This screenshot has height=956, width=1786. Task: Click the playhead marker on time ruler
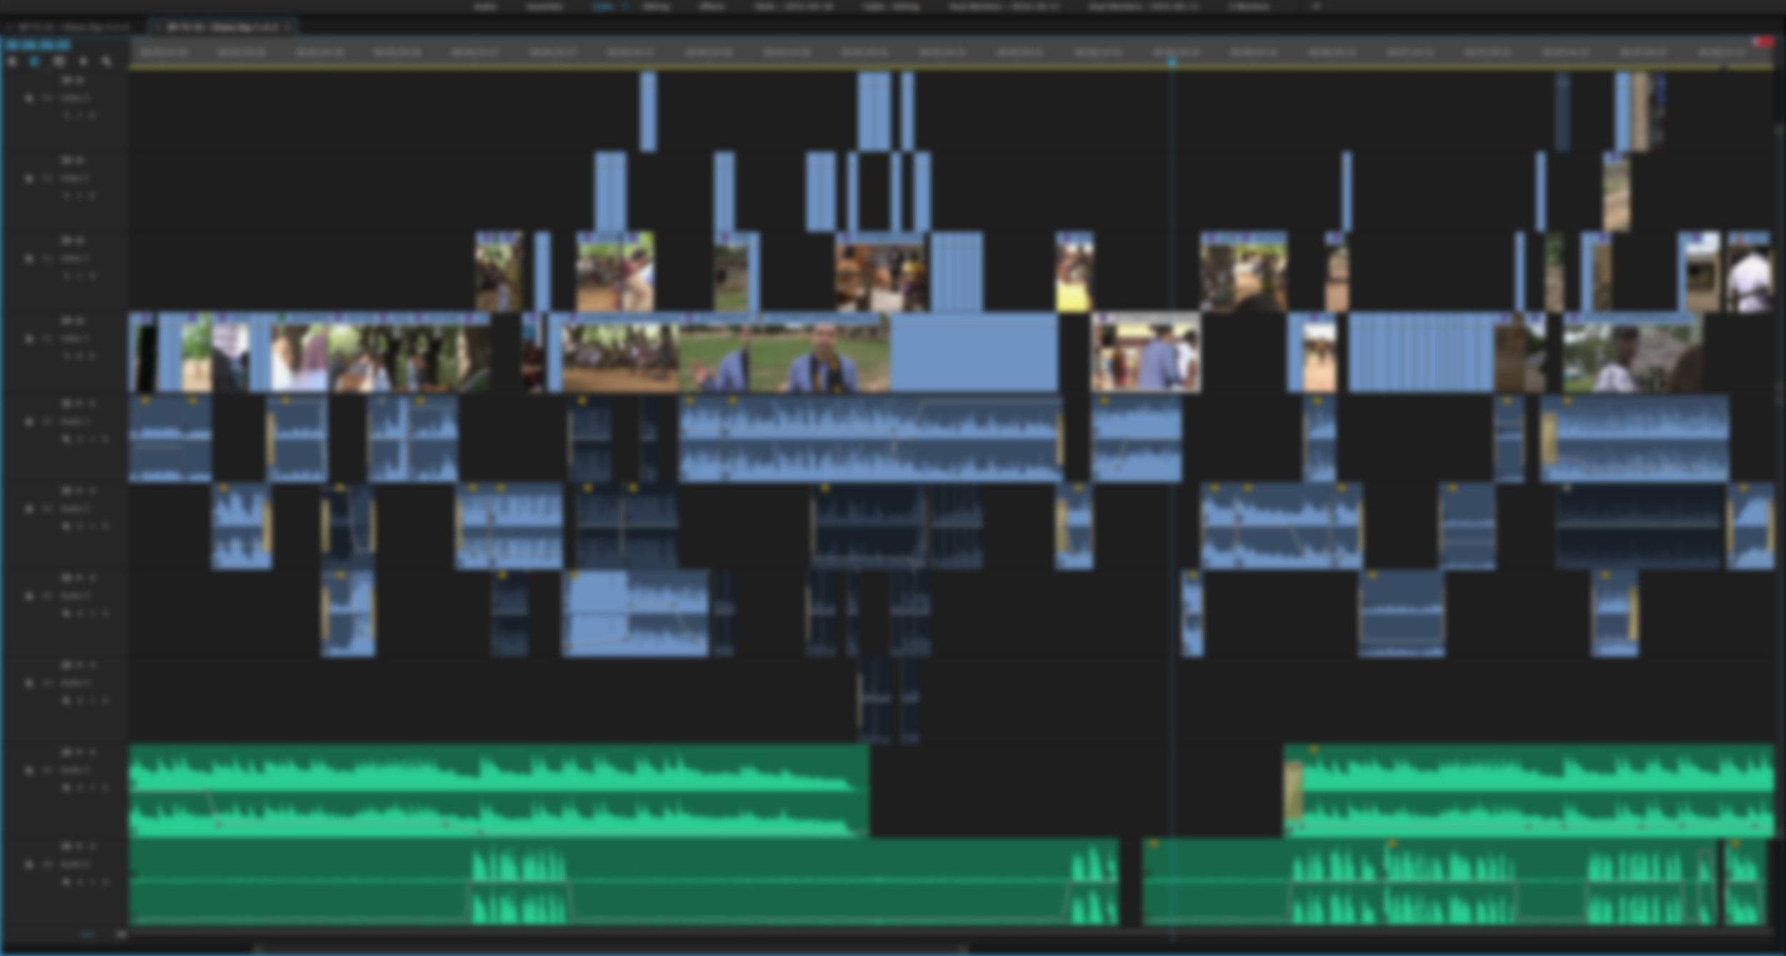pos(1172,63)
